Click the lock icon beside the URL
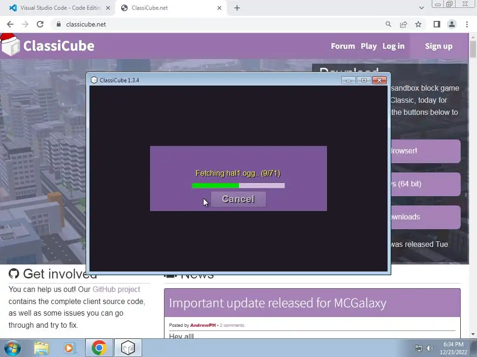 [59, 24]
